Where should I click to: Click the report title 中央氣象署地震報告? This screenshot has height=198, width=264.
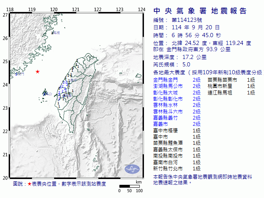(x=200, y=11)
